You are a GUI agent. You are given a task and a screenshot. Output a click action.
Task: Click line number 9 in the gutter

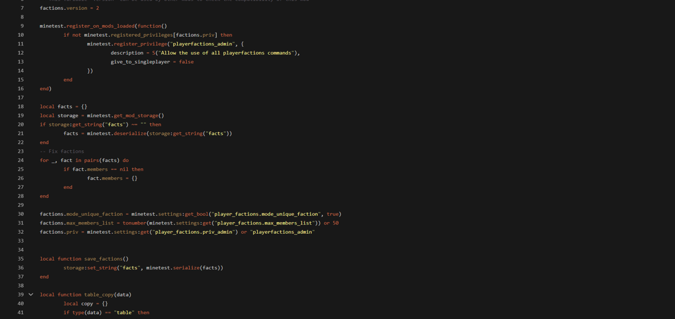pyautogui.click(x=21, y=26)
